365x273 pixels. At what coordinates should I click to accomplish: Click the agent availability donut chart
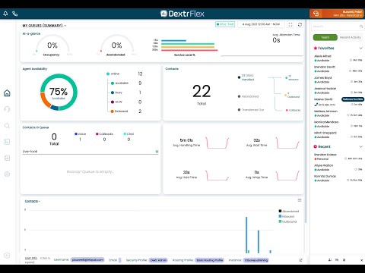[59, 92]
